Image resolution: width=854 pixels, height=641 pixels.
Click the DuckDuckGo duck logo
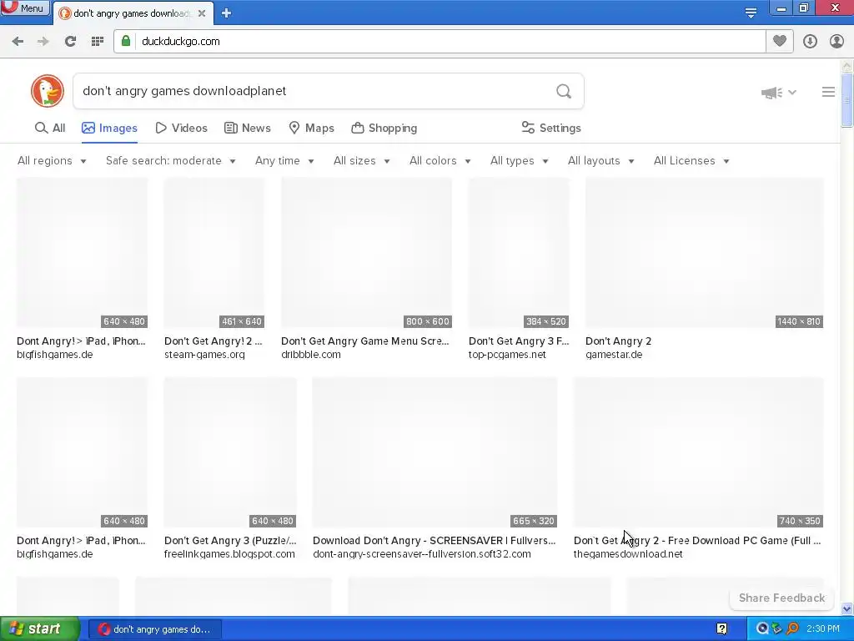(48, 91)
